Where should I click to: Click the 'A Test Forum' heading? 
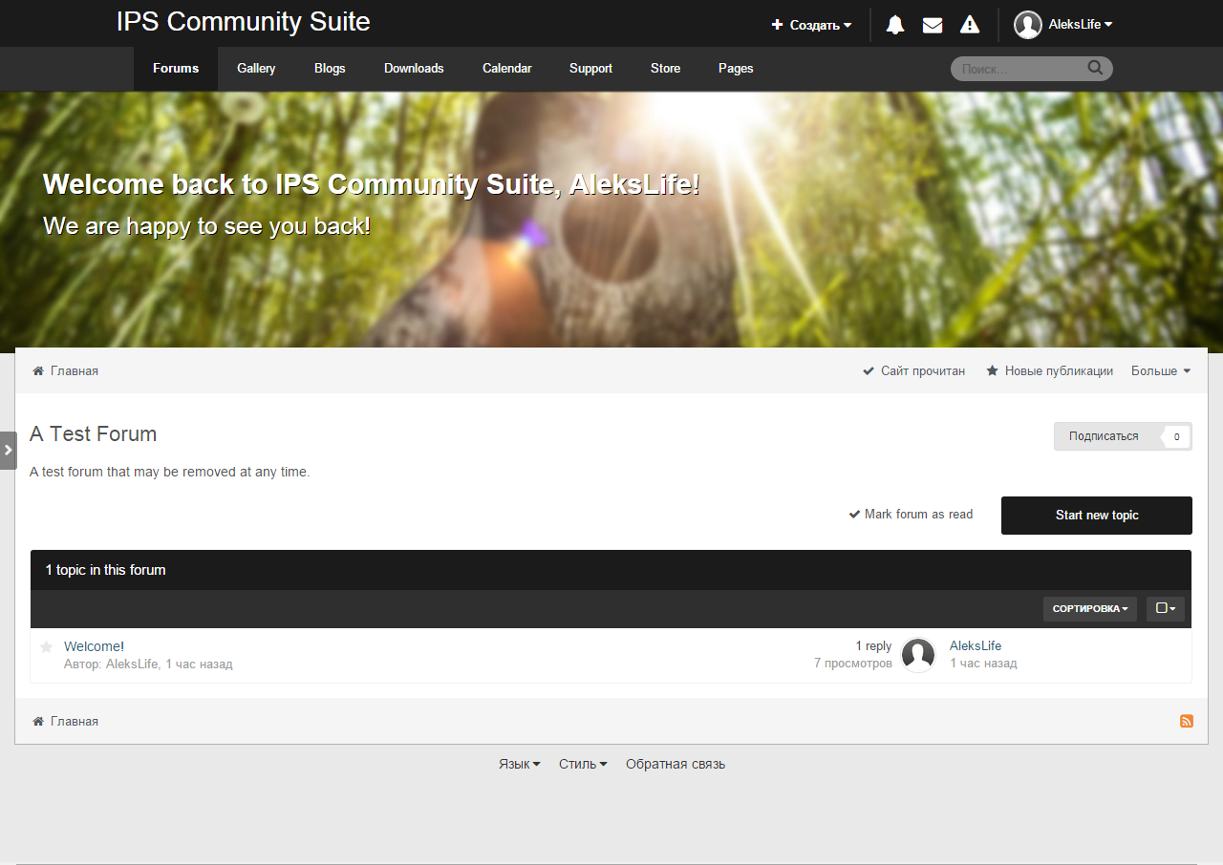click(x=93, y=433)
